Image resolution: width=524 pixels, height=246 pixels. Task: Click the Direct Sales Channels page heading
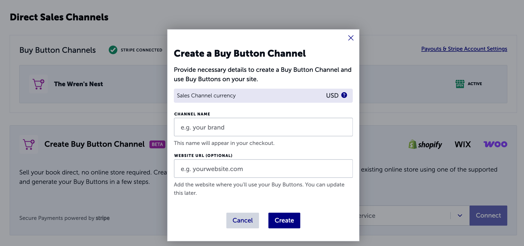pyautogui.click(x=59, y=17)
